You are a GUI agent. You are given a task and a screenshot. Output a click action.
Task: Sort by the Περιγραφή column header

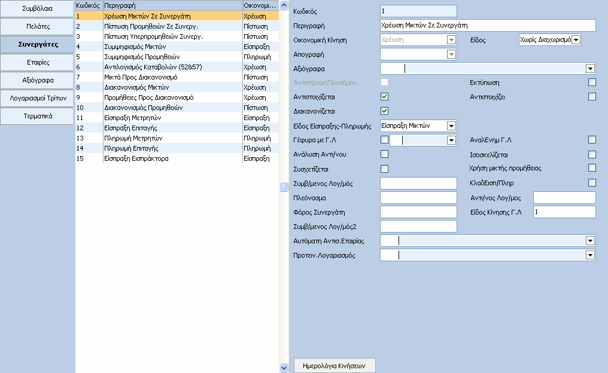pyautogui.click(x=172, y=5)
